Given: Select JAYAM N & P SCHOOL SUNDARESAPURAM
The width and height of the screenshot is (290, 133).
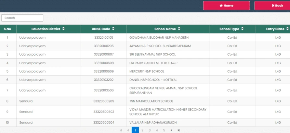Looking at the screenshot, I should click(160, 46).
